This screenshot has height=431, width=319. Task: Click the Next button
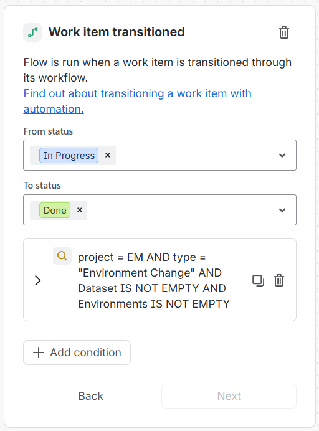[x=229, y=396]
